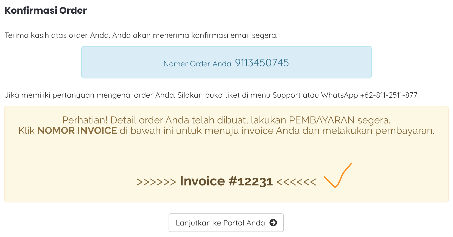Click the orange checkmark beside the invoice

point(338,176)
